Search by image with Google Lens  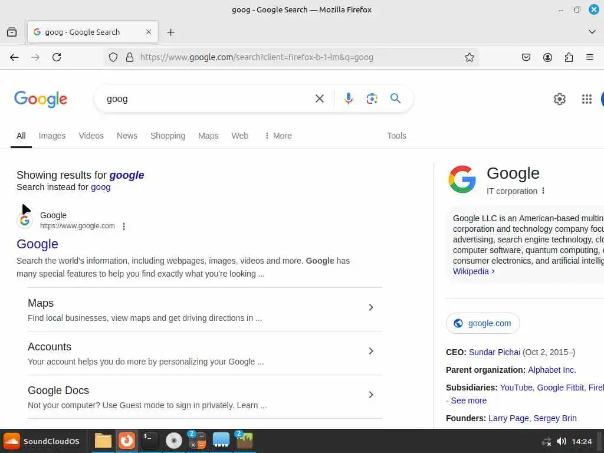coord(372,99)
